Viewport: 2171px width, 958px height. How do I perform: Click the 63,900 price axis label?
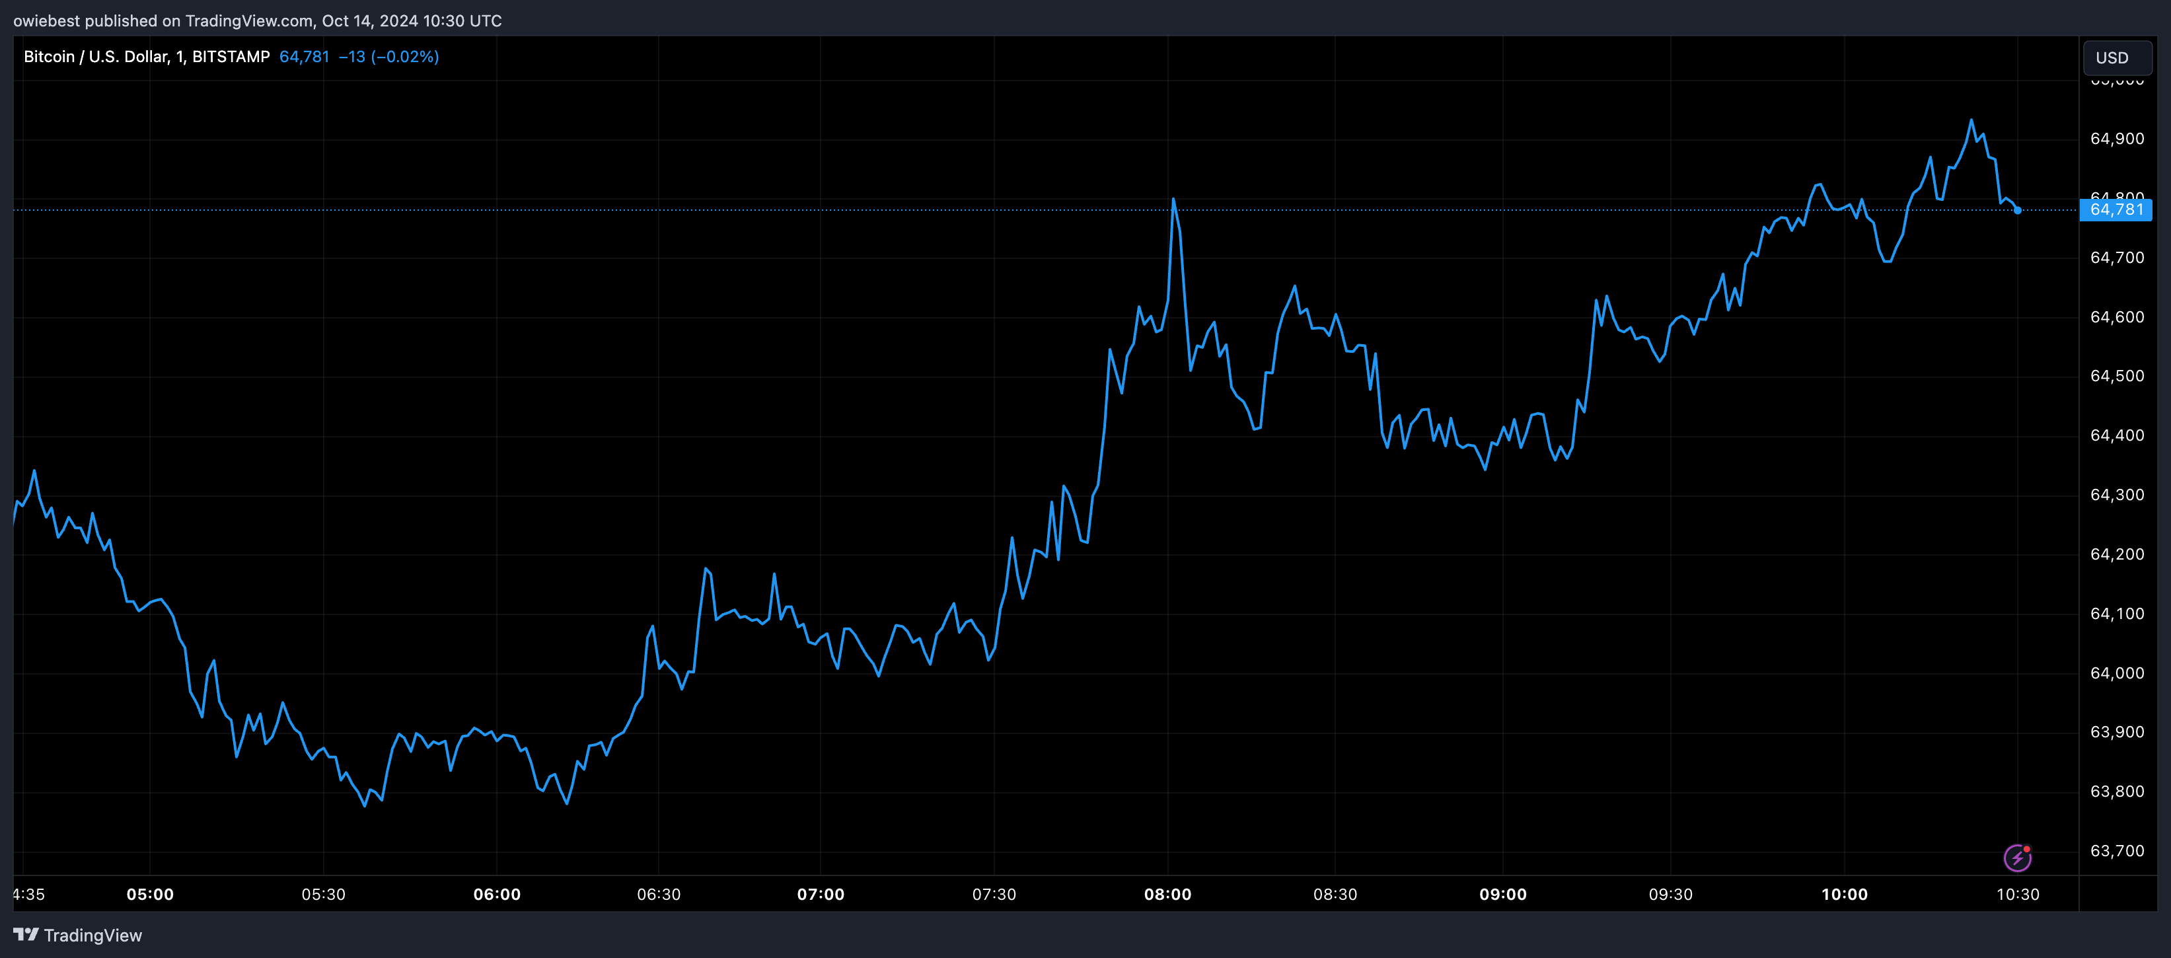2117,732
